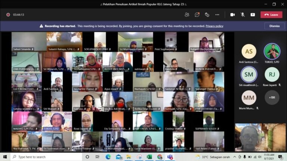Click the share content icon
The height and width of the screenshot is (161, 287).
[x=253, y=15]
